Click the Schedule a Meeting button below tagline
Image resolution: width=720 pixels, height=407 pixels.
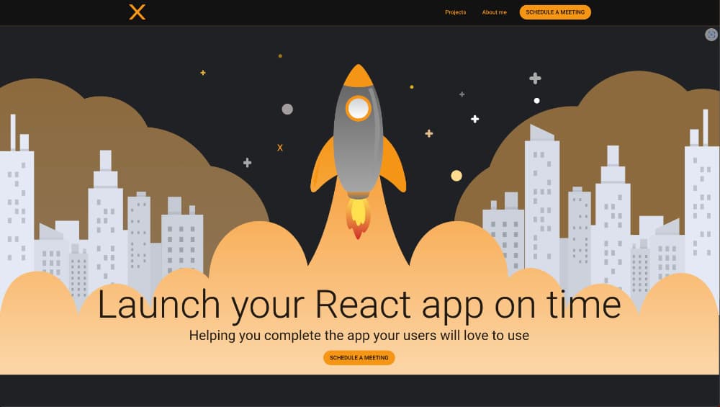pos(359,358)
